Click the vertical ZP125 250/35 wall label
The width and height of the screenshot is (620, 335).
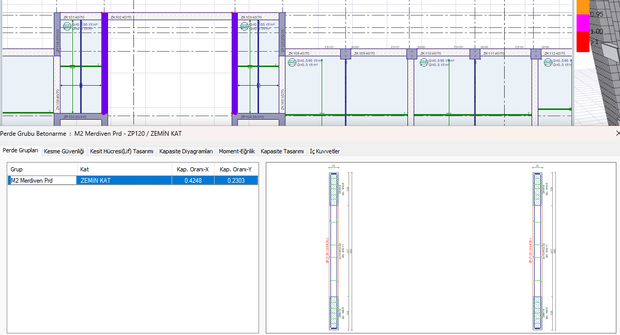point(282,41)
